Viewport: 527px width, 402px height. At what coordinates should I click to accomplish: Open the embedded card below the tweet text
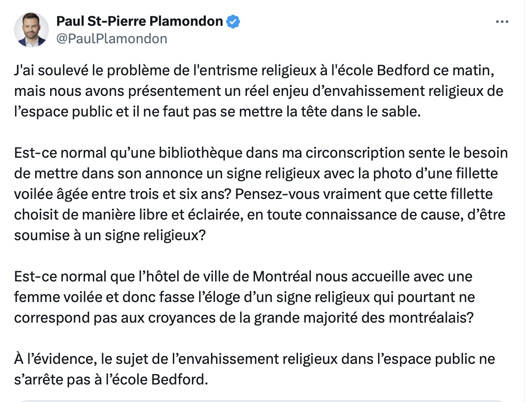click(x=262, y=401)
